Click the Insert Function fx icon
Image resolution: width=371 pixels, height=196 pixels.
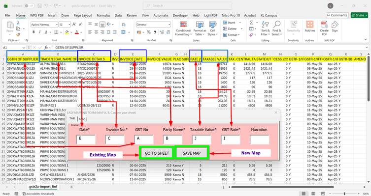point(46,48)
